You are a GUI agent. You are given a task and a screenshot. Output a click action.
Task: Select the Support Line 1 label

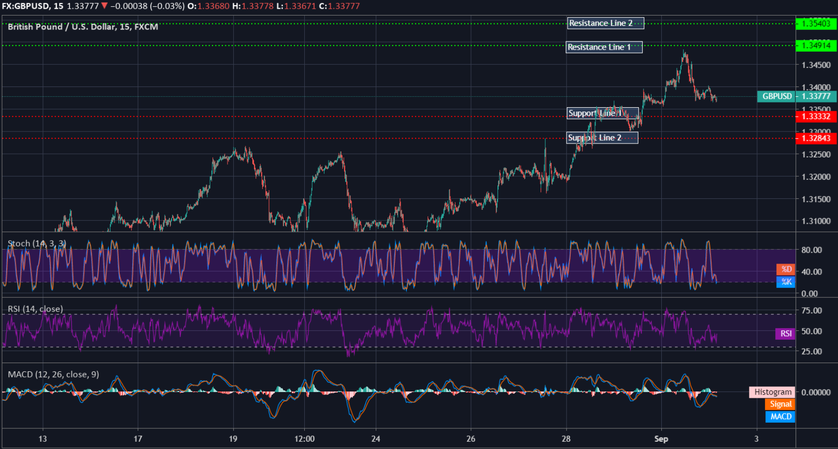pyautogui.click(x=603, y=113)
